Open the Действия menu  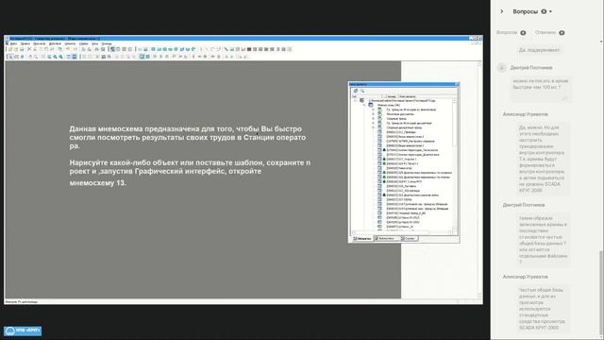55,44
